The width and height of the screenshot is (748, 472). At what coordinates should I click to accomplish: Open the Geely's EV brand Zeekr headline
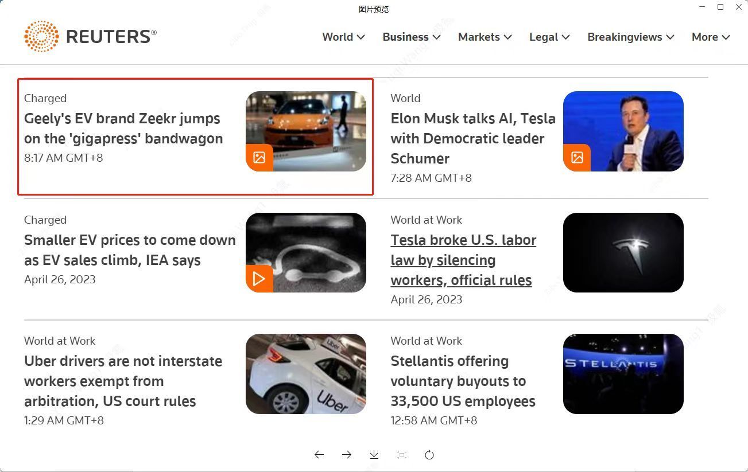coord(123,128)
